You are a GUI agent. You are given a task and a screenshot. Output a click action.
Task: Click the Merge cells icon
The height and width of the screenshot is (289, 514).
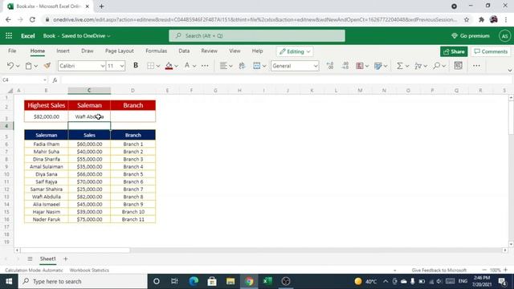[x=257, y=66]
